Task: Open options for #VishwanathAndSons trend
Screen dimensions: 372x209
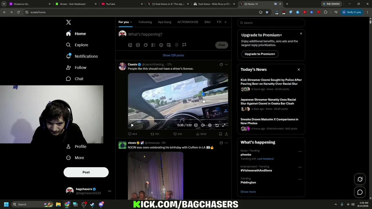Action: 300,167
